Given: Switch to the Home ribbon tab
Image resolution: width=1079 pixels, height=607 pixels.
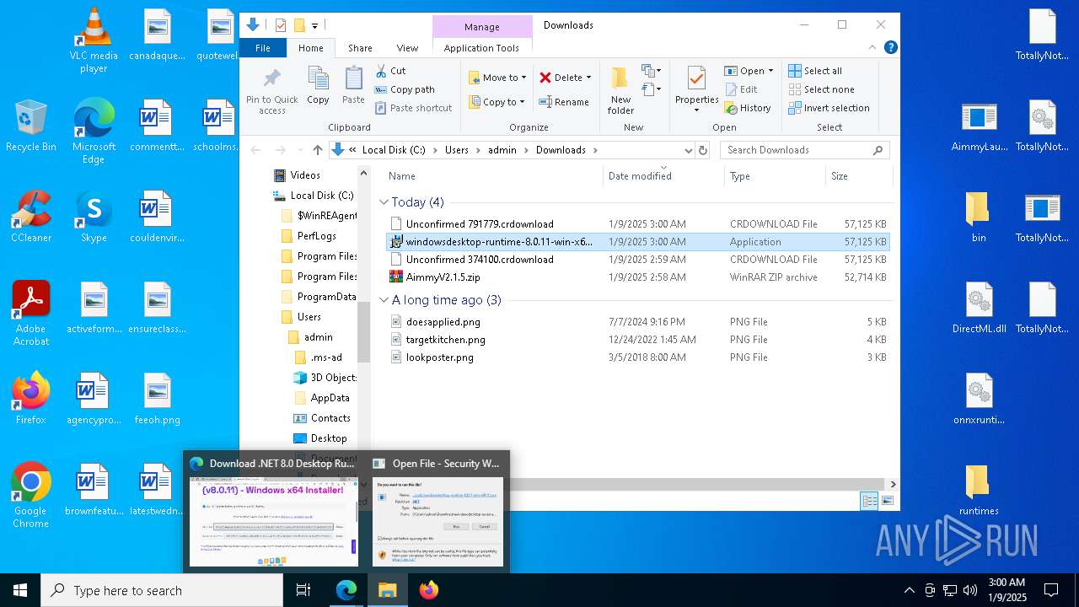Looking at the screenshot, I should click(x=310, y=48).
